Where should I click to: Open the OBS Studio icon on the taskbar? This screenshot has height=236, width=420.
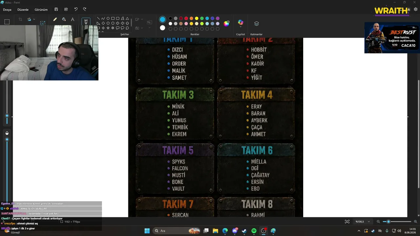263,231
